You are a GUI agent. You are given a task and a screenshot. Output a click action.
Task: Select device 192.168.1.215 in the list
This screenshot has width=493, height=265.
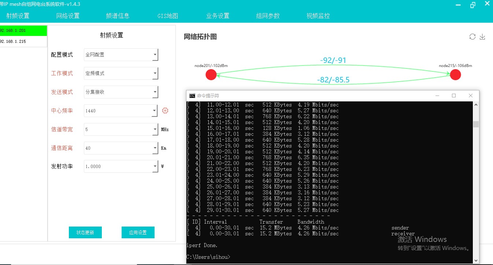coord(23,41)
